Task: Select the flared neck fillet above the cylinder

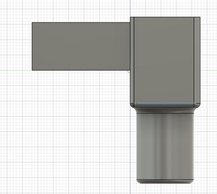Action: coord(165,110)
